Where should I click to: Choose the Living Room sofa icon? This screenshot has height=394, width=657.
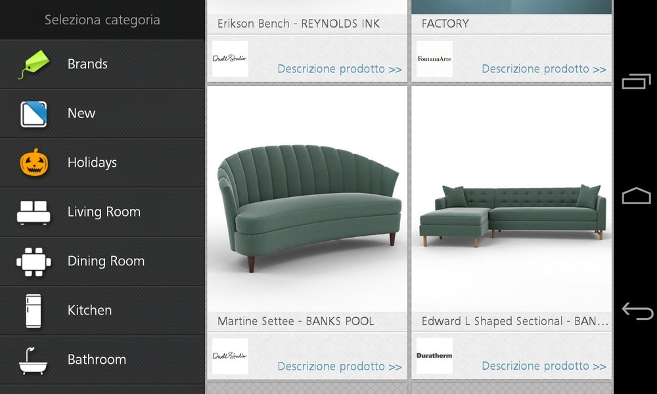pos(34,212)
